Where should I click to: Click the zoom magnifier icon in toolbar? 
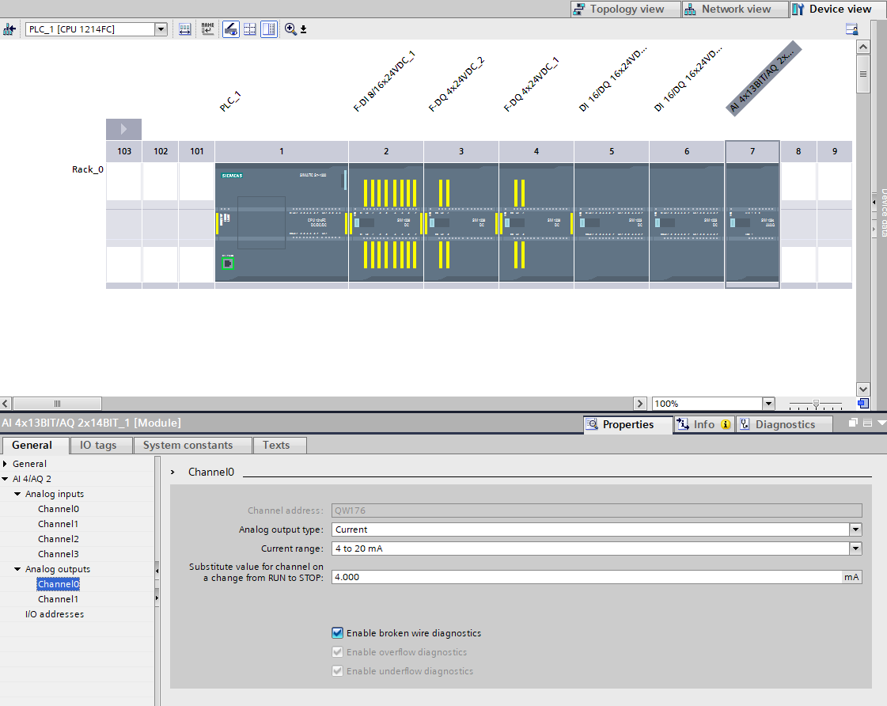290,29
